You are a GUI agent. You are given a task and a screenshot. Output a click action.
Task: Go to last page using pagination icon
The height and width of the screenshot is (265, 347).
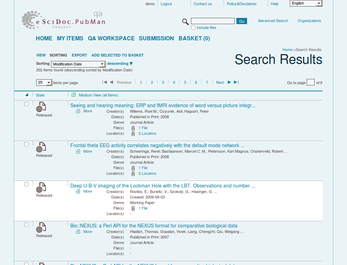click(x=236, y=82)
